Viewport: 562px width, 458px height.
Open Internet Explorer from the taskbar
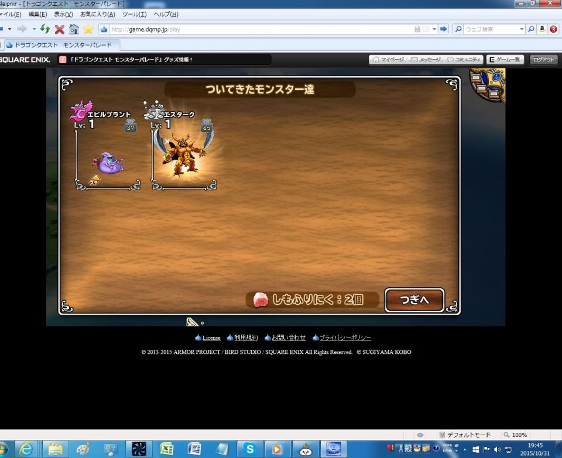[26, 449]
